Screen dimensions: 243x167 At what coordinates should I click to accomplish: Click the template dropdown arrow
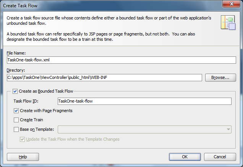228,130
